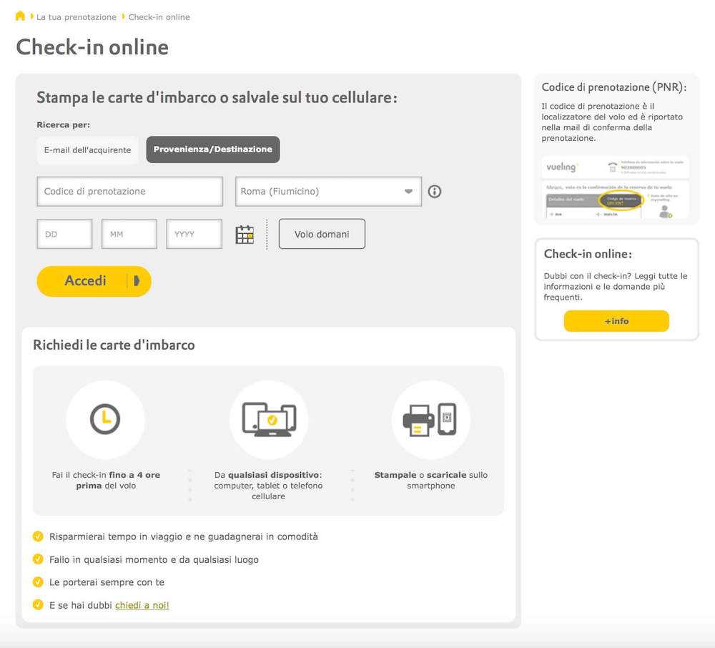Select the home breadcrumb icon
The height and width of the screenshot is (648, 715).
(19, 16)
